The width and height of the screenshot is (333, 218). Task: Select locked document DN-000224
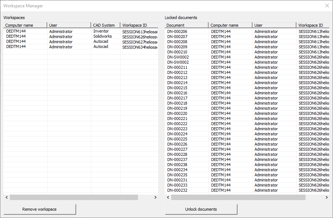pyautogui.click(x=247, y=134)
